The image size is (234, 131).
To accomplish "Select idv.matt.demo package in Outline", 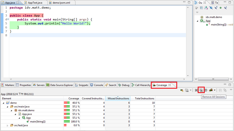I will tap(214, 17).
